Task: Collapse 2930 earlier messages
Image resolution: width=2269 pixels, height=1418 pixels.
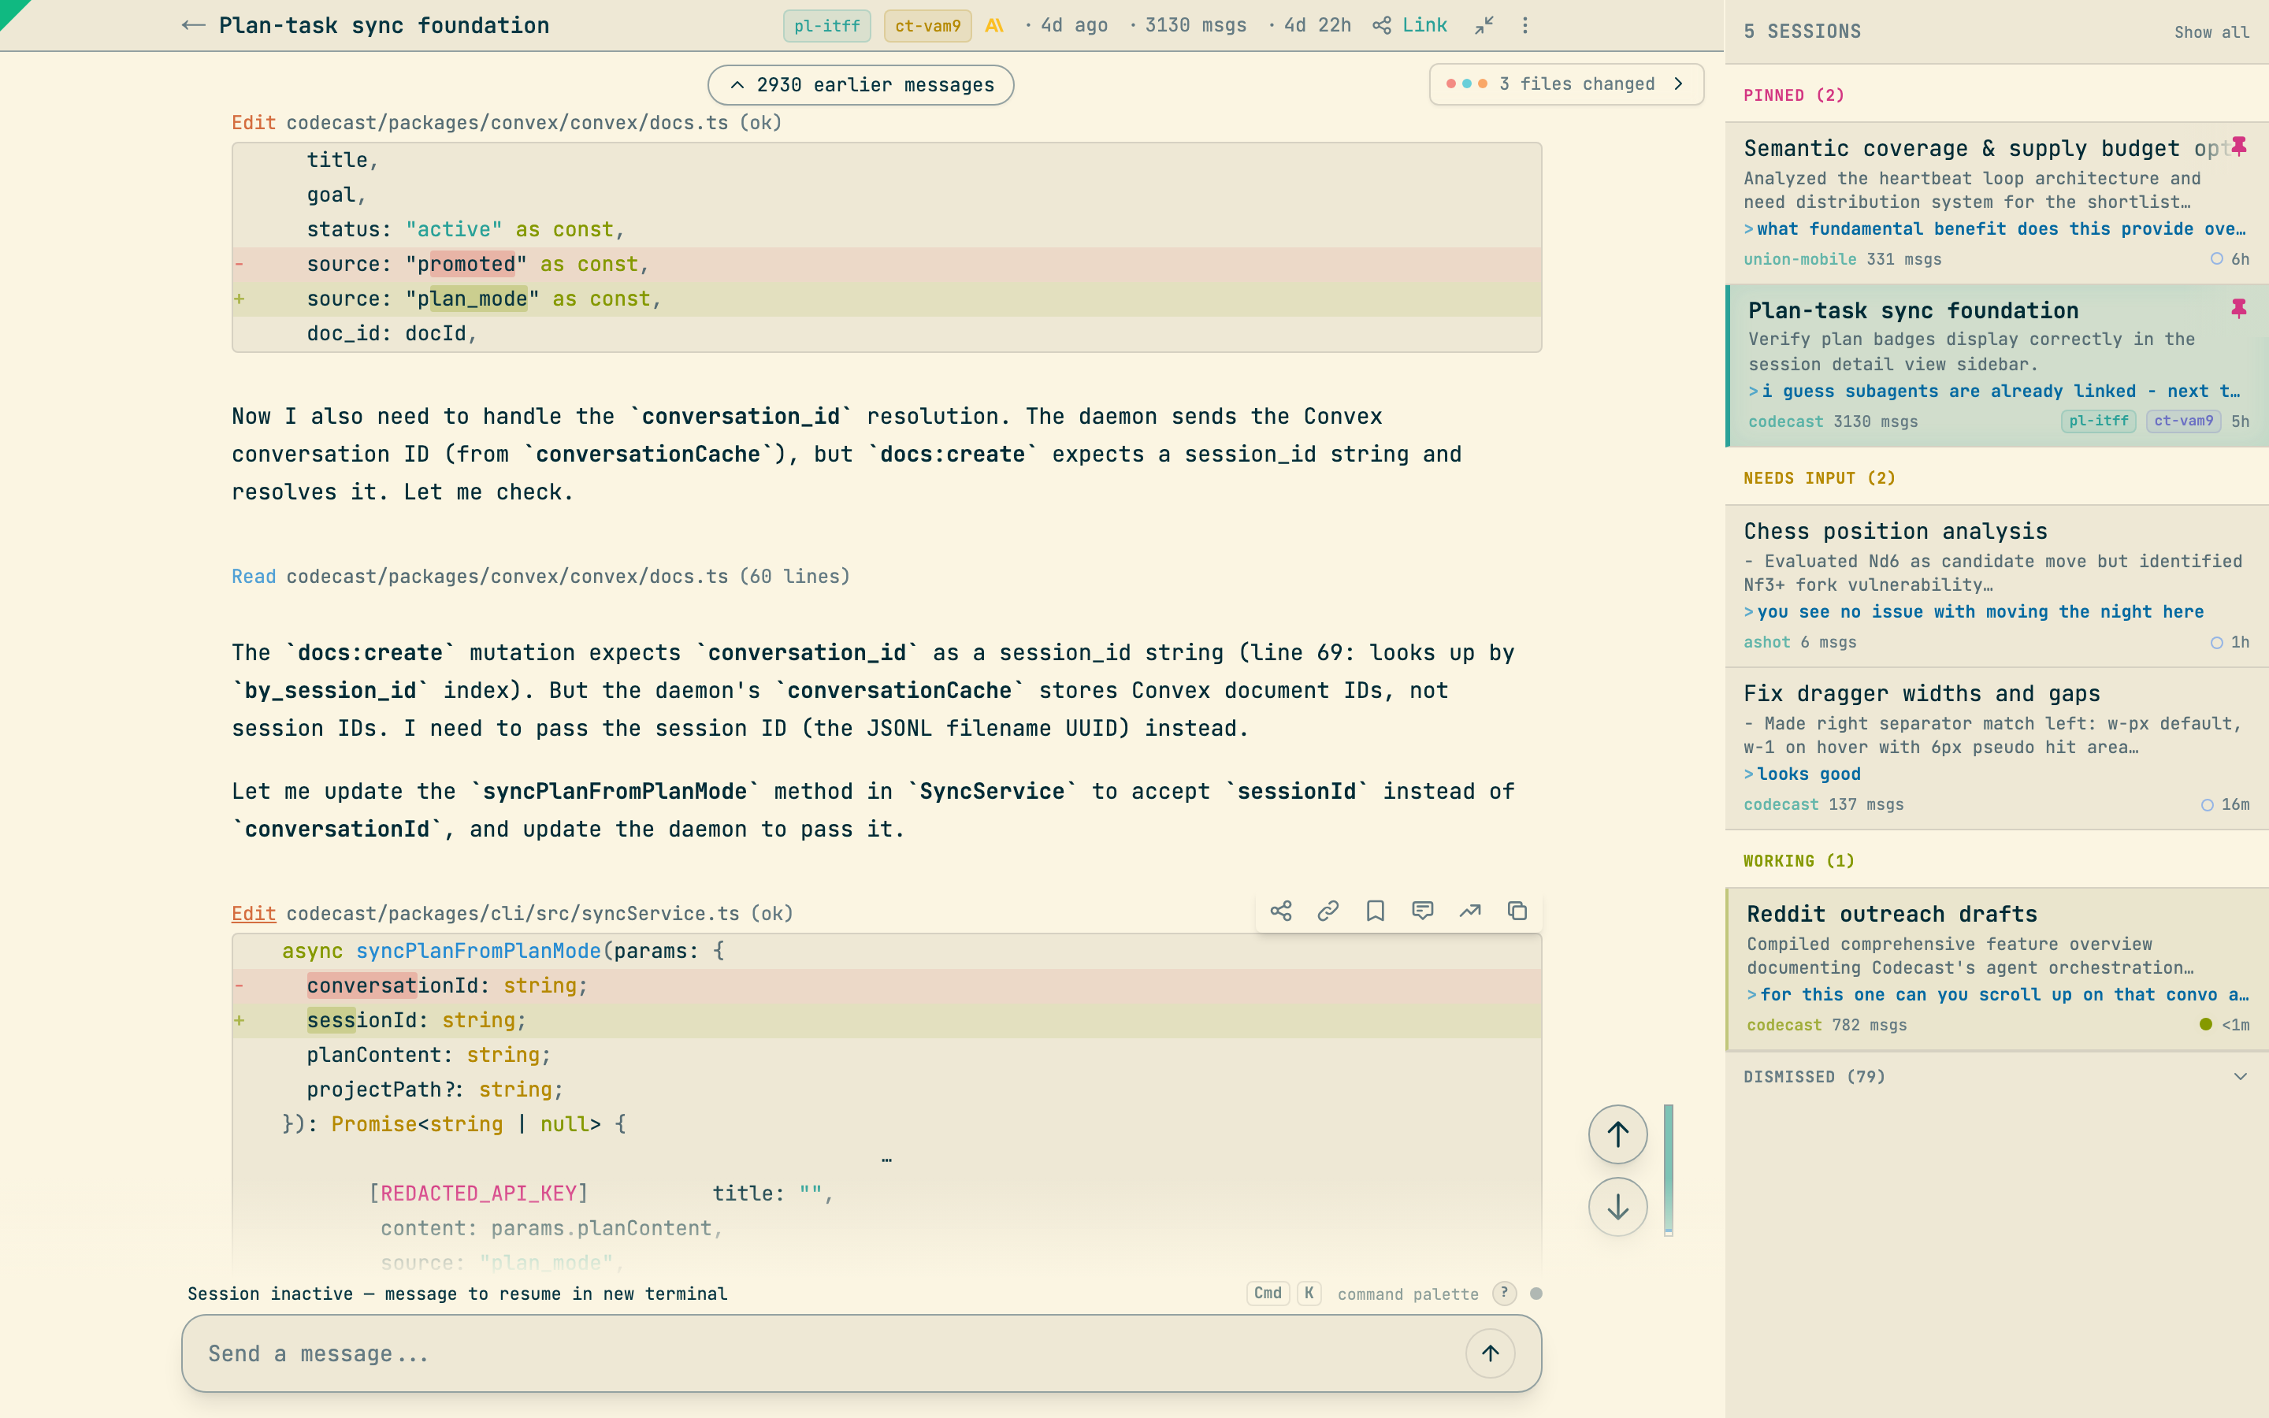Action: pyautogui.click(x=859, y=84)
